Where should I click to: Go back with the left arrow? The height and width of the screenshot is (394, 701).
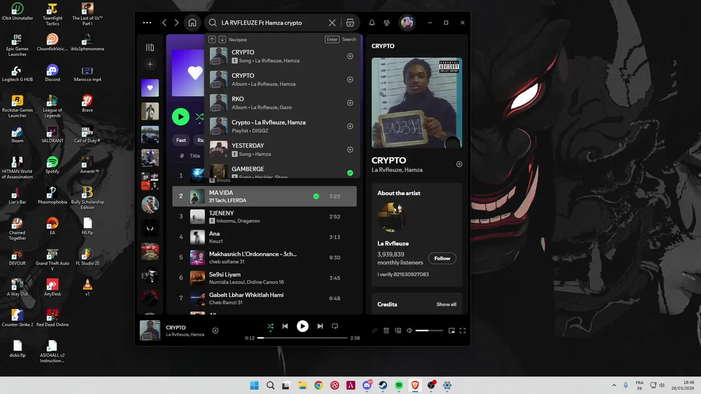[164, 23]
